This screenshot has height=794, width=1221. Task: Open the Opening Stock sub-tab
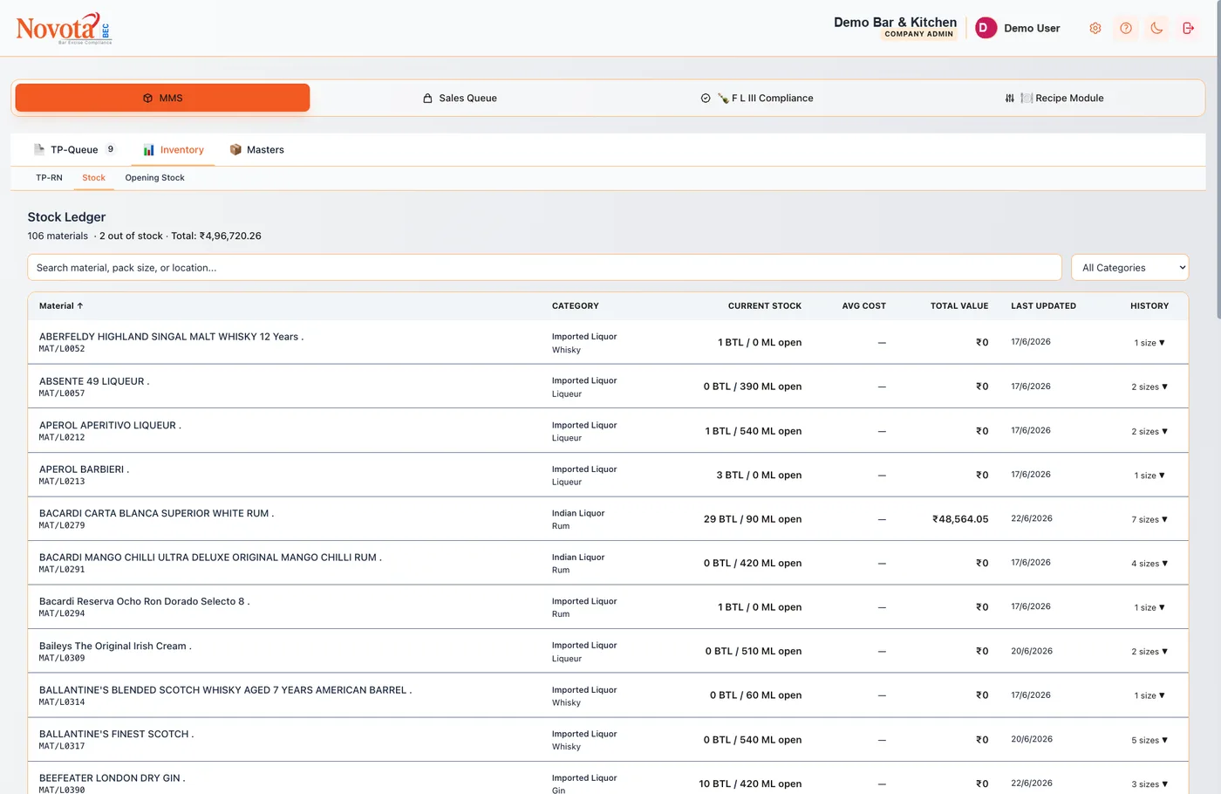[x=154, y=178]
